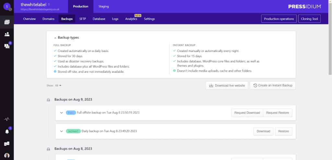
Task: Click 'Created automatically on a daily basis.'
Action: pyautogui.click(x=83, y=51)
